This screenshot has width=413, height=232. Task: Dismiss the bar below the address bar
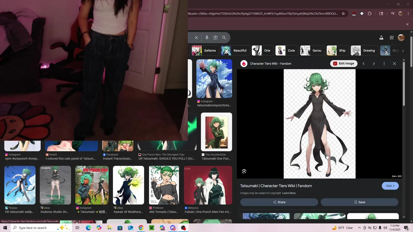[x=407, y=24]
